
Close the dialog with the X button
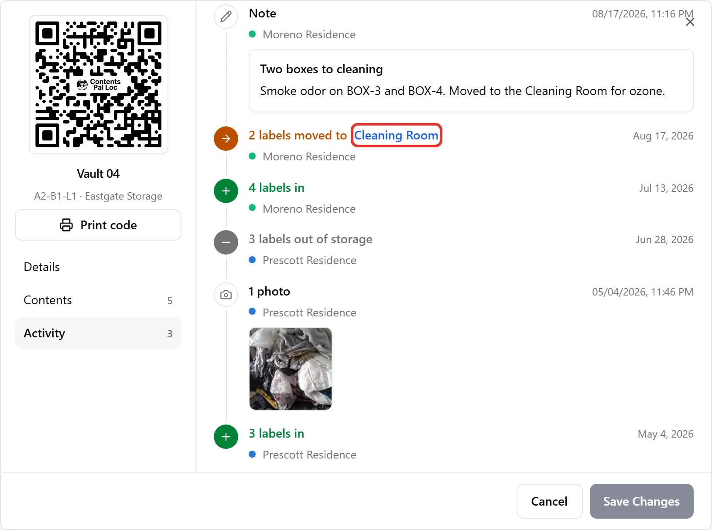[x=690, y=22]
